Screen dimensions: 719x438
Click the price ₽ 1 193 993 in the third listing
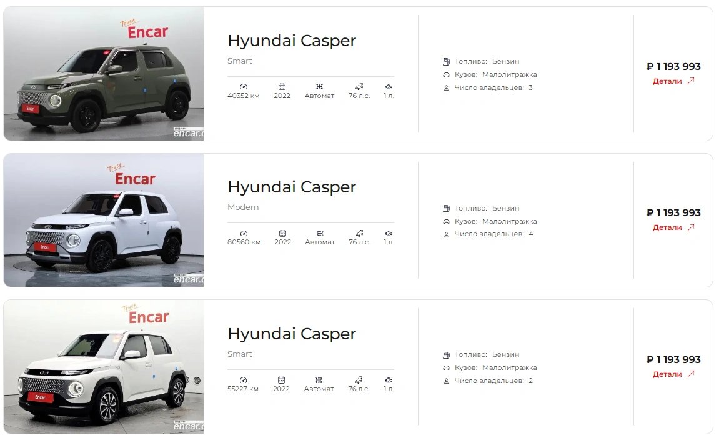pyautogui.click(x=673, y=359)
